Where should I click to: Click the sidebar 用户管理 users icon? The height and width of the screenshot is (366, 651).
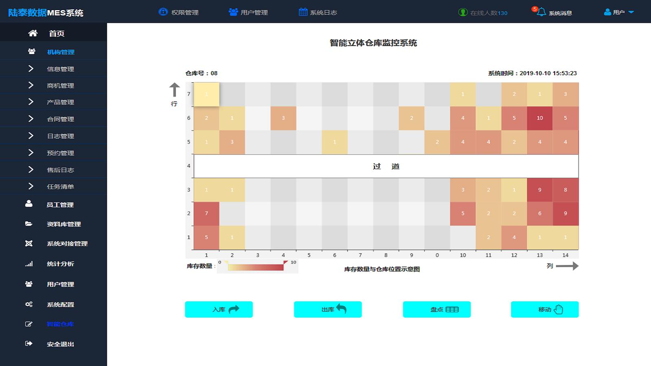tap(29, 284)
